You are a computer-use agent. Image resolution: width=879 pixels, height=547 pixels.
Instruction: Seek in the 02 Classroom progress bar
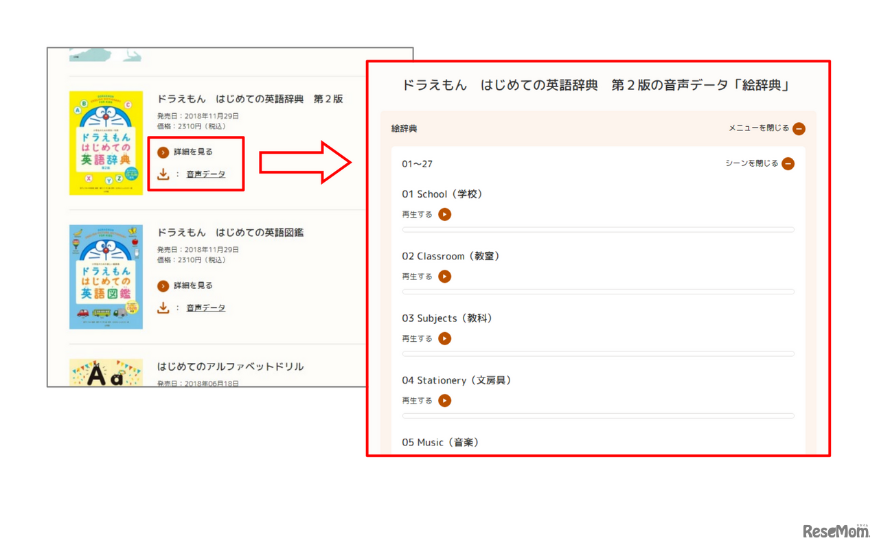598,292
